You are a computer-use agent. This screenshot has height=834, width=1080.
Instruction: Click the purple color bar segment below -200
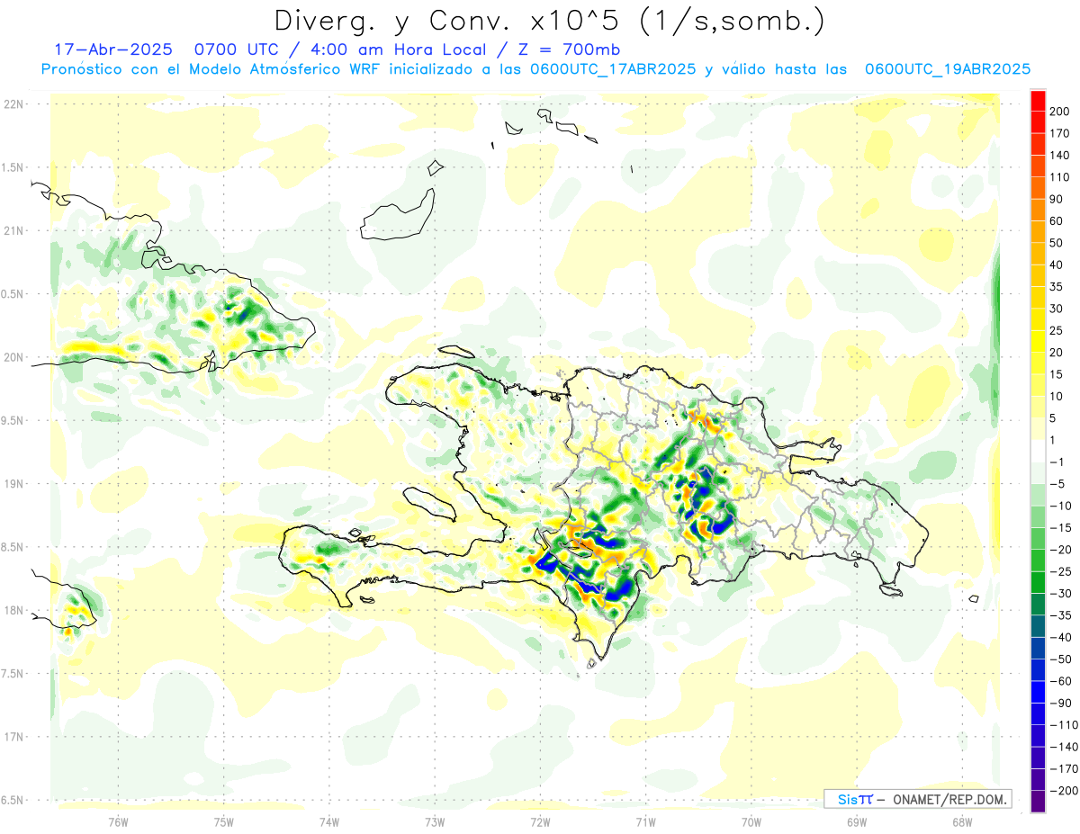pos(1038,801)
